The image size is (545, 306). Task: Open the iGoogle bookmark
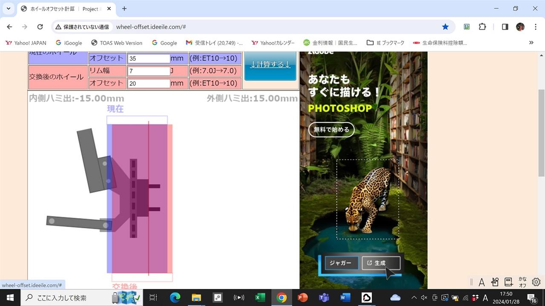click(69, 42)
